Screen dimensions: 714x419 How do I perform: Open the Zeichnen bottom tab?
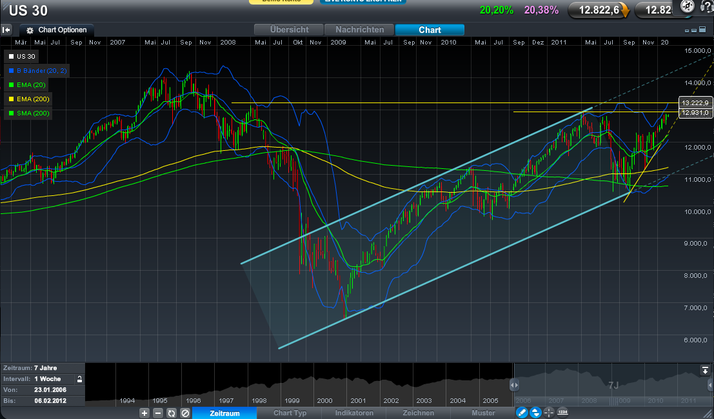pos(419,413)
